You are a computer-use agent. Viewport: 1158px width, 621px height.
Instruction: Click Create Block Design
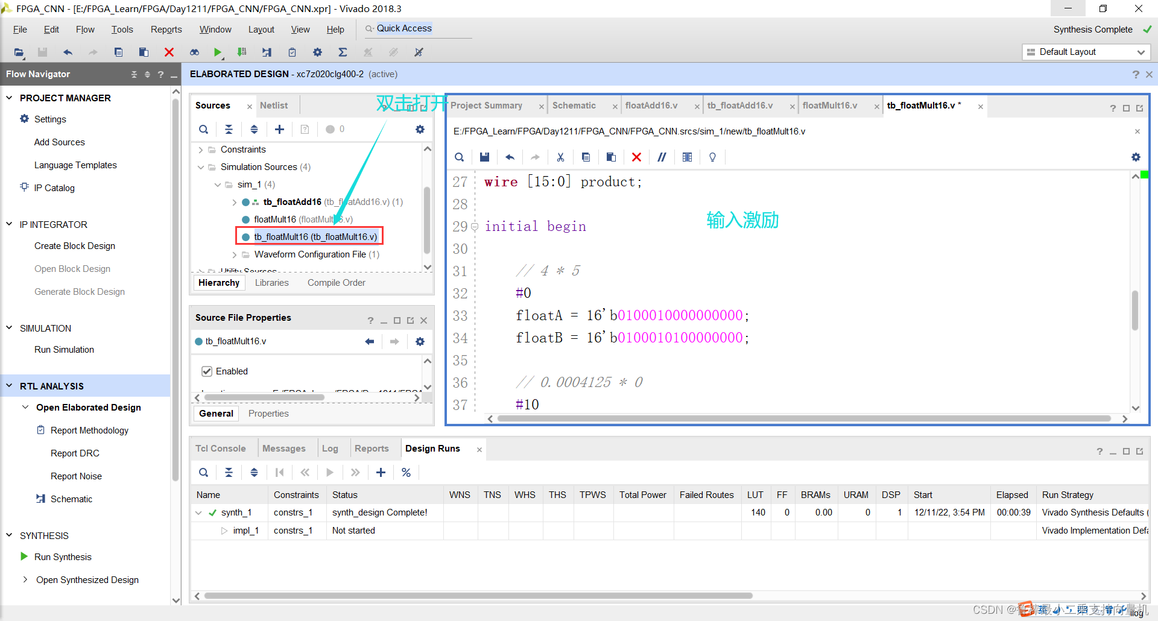tap(75, 246)
